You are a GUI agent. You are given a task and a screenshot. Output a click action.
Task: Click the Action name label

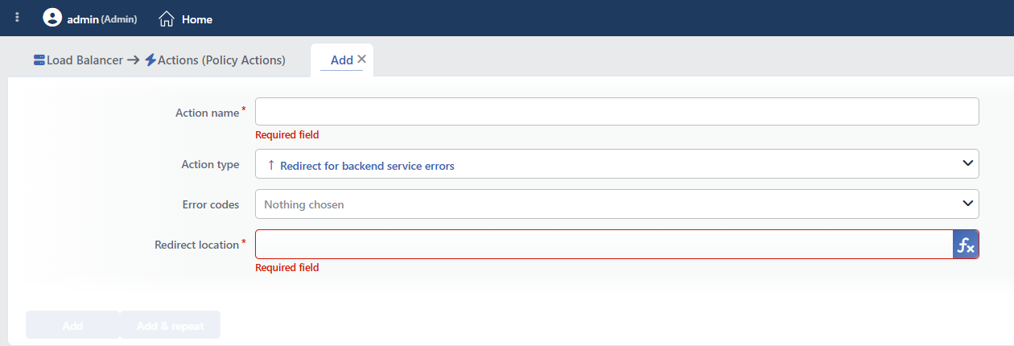207,113
